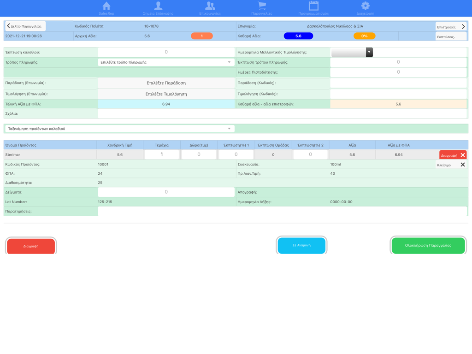Select the Σημεία Επίσκεψης person icon
The image size is (472, 354).
click(158, 7)
